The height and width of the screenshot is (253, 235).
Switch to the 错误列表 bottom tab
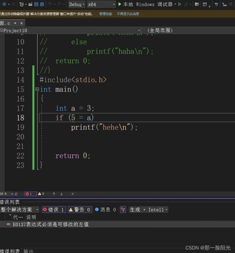coord(10,251)
